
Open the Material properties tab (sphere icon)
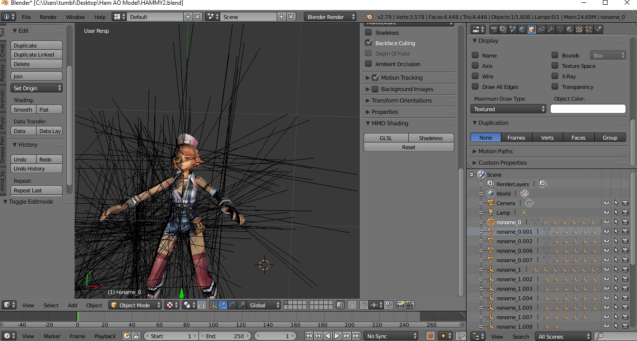(570, 29)
